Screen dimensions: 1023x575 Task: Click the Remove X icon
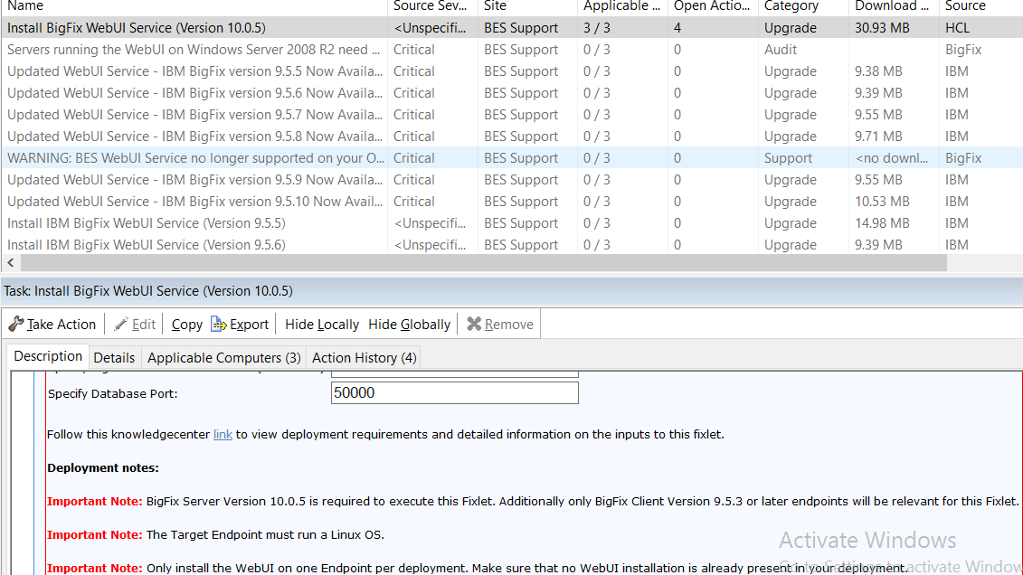pyautogui.click(x=473, y=324)
